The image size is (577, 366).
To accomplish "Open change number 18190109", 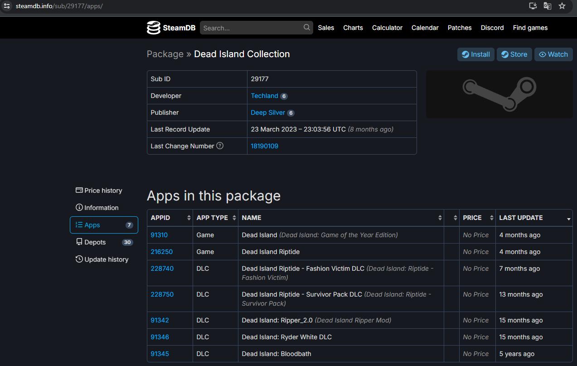I will pyautogui.click(x=264, y=146).
